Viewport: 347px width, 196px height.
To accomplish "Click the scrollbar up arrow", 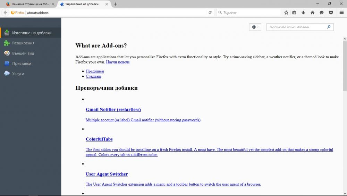I will [x=345, y=39].
